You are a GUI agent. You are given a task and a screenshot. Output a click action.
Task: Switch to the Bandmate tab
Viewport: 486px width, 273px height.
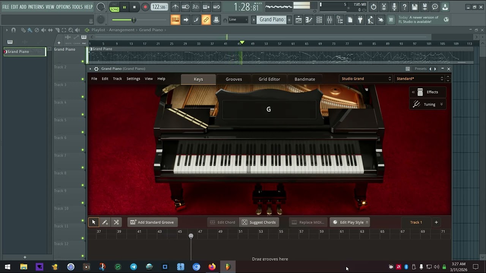click(x=305, y=79)
